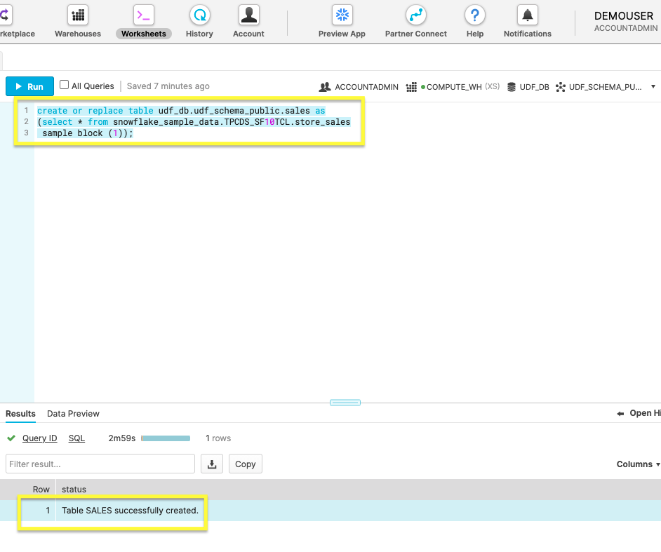This screenshot has height=552, width=661.
Task: Enable the All Queries checkbox
Action: point(65,86)
